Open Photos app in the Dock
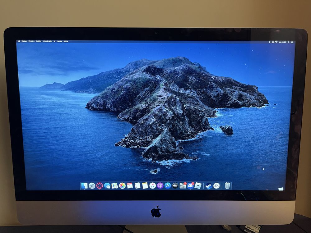Screen dimensions: 311x233 point(122,186)
